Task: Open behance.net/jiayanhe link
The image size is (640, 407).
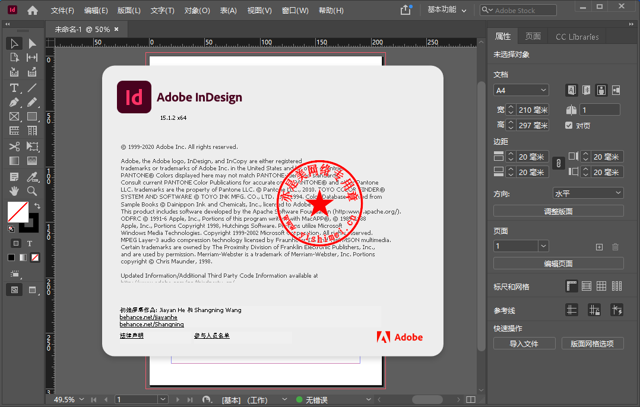Action: coord(148,317)
